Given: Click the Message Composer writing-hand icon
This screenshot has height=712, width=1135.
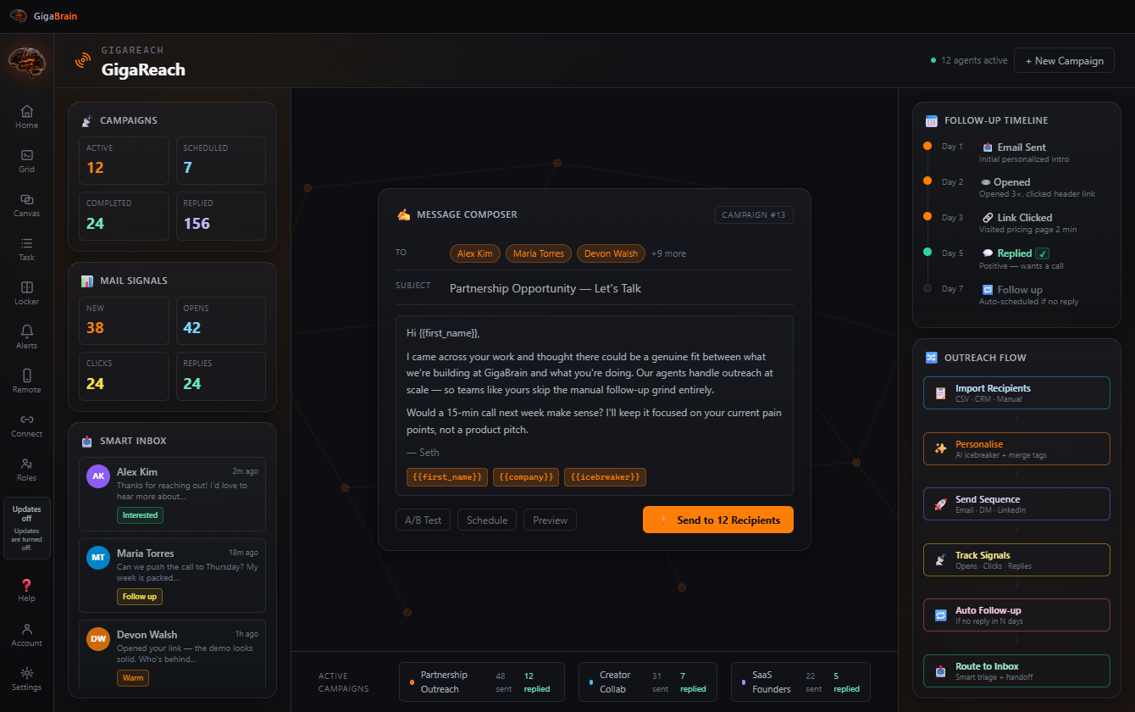Looking at the screenshot, I should [x=404, y=214].
